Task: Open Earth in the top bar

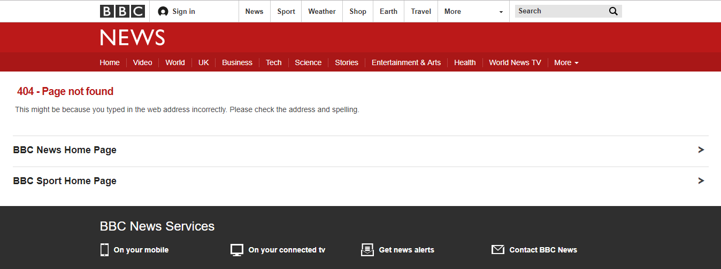Action: click(x=388, y=11)
